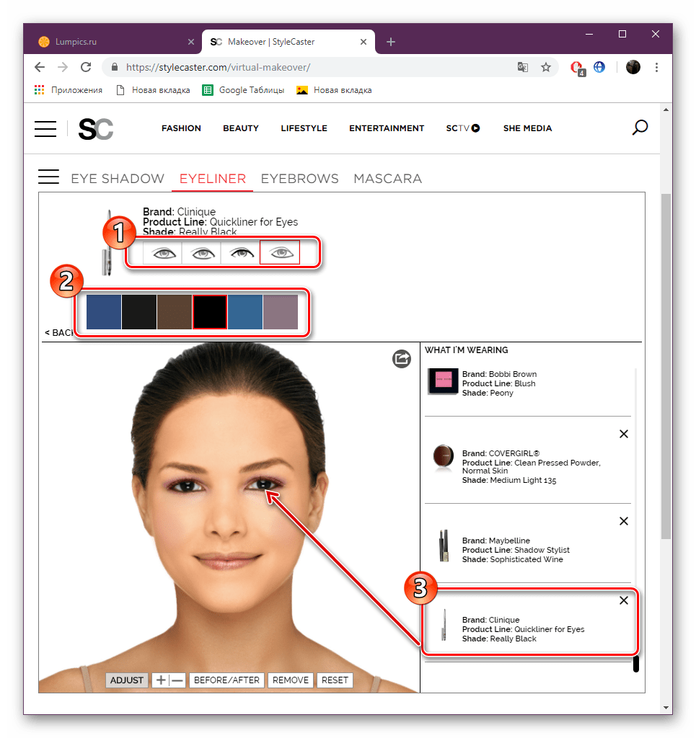Open the BEAUTY menu

[241, 128]
